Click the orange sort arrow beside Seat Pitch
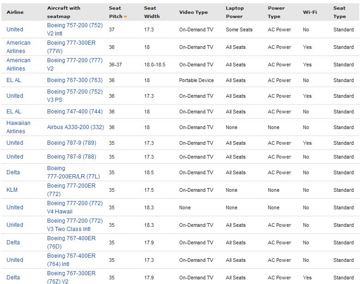This screenshot has height=284, width=363. pyautogui.click(x=125, y=17)
